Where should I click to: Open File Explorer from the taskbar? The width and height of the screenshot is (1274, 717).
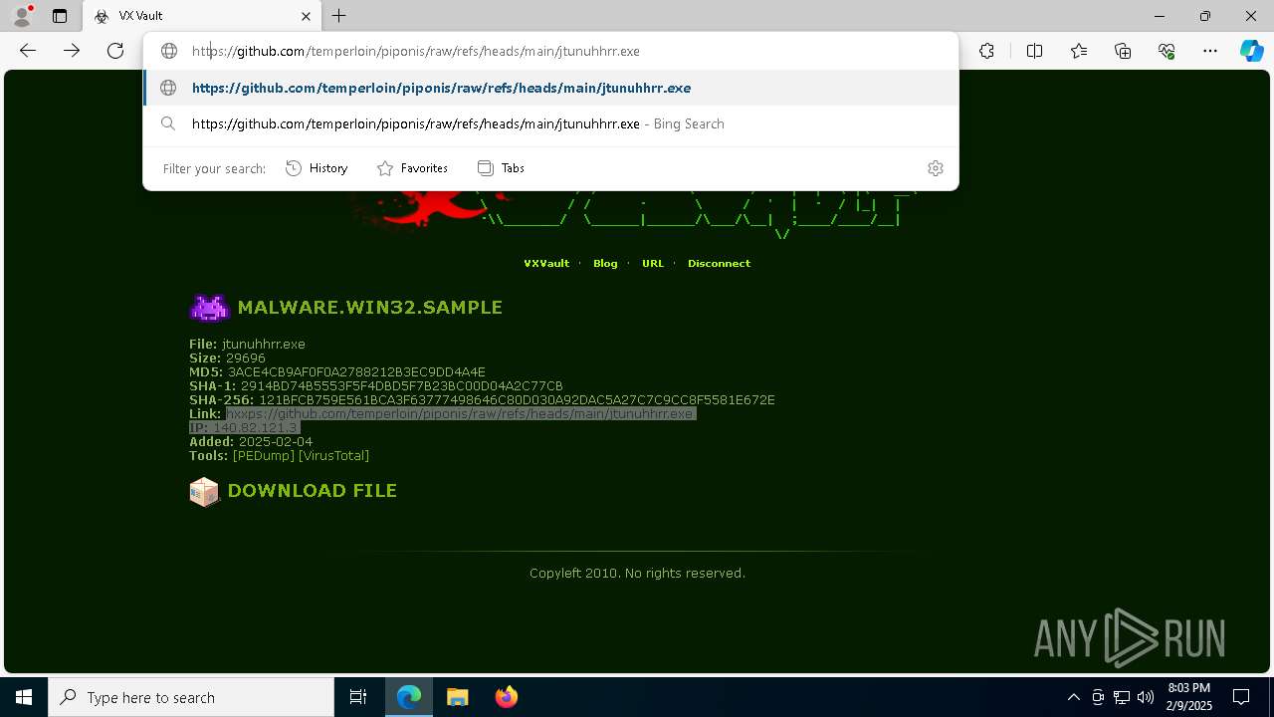(457, 697)
